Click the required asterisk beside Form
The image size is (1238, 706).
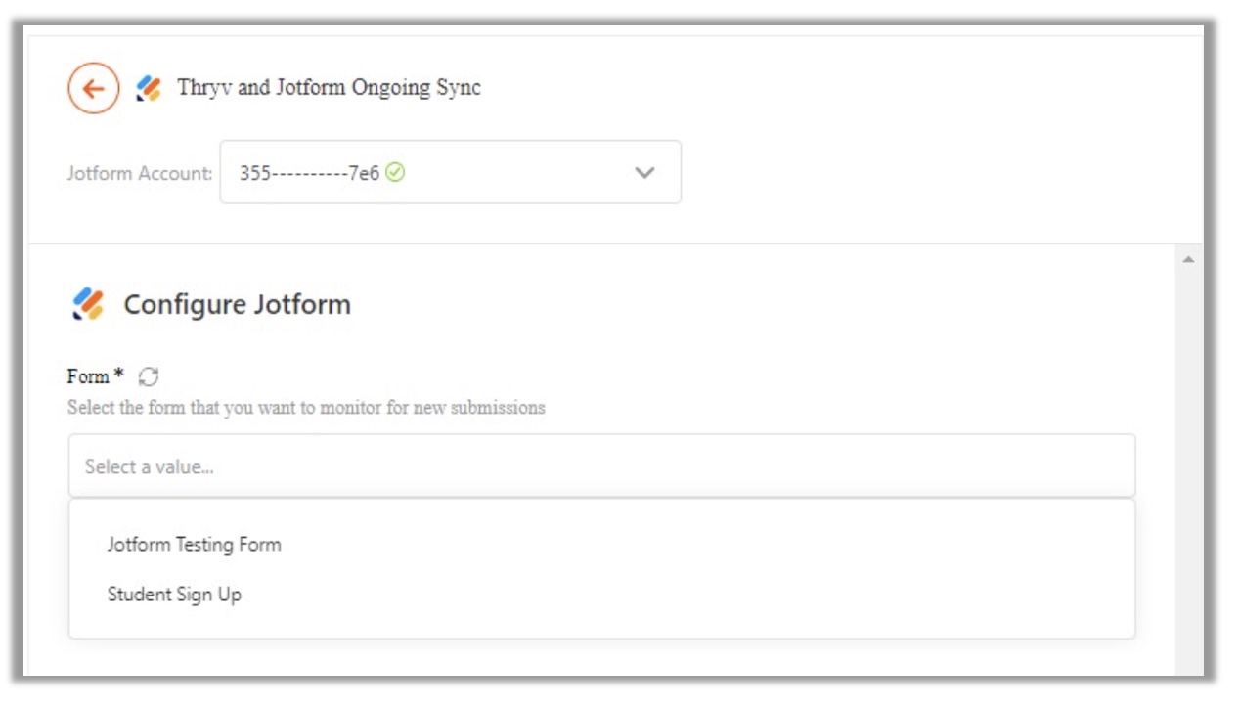click(x=119, y=375)
